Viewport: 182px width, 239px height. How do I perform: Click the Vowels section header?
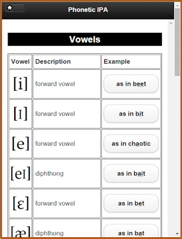tap(85, 39)
